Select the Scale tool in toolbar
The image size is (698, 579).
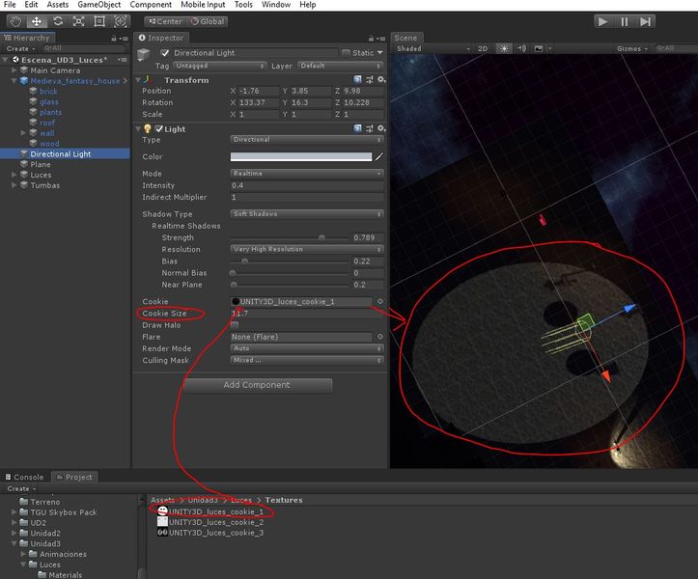[78, 21]
